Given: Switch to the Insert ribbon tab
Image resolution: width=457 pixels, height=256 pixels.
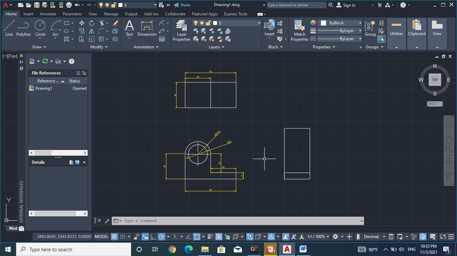Looking at the screenshot, I should pyautogui.click(x=28, y=14).
